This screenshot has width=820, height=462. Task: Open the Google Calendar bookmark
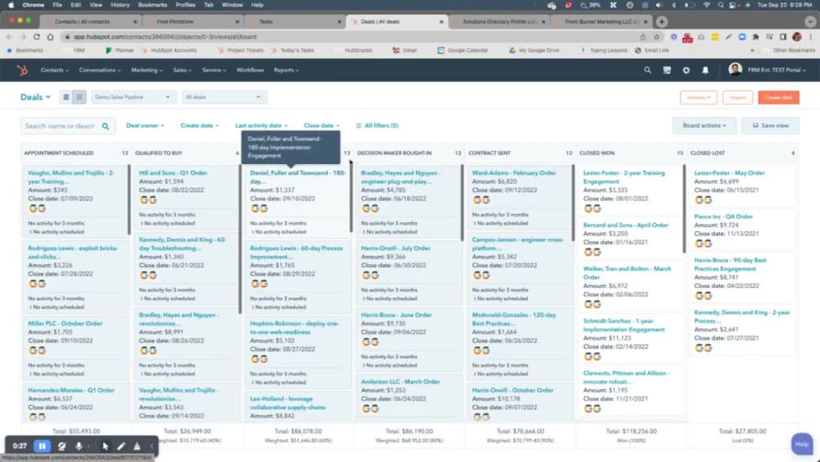(462, 50)
